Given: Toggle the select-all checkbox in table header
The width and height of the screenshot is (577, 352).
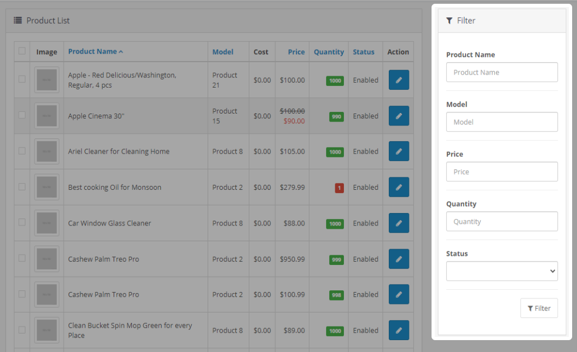Looking at the screenshot, I should click(22, 51).
